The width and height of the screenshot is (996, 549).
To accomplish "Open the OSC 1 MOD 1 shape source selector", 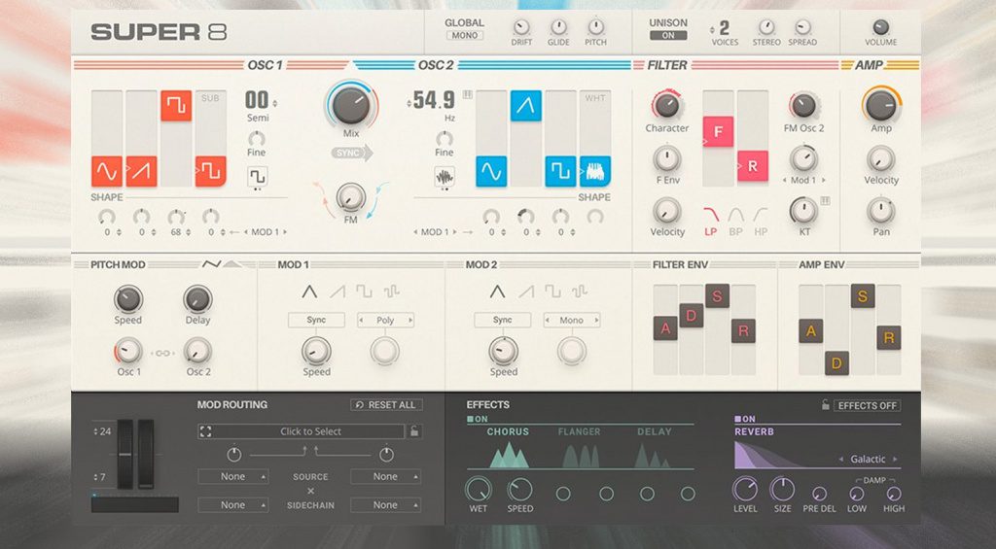I will [x=266, y=232].
